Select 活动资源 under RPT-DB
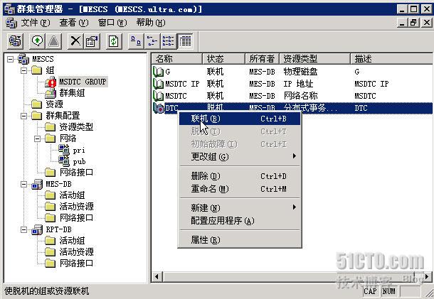 click(76, 252)
